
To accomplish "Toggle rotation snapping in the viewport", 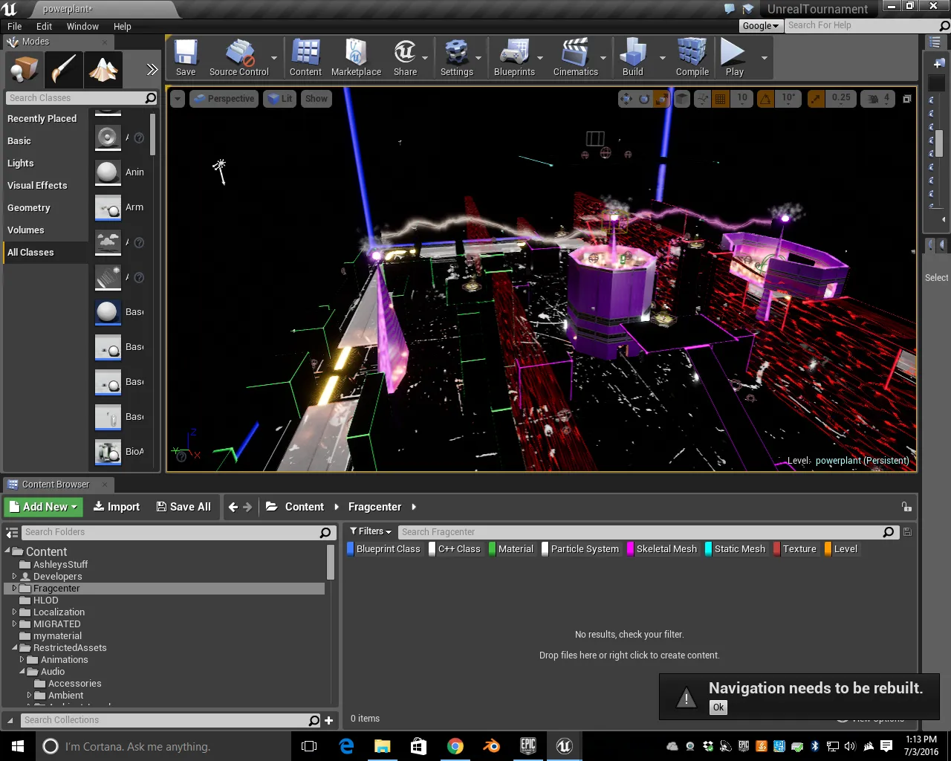I will pos(765,98).
